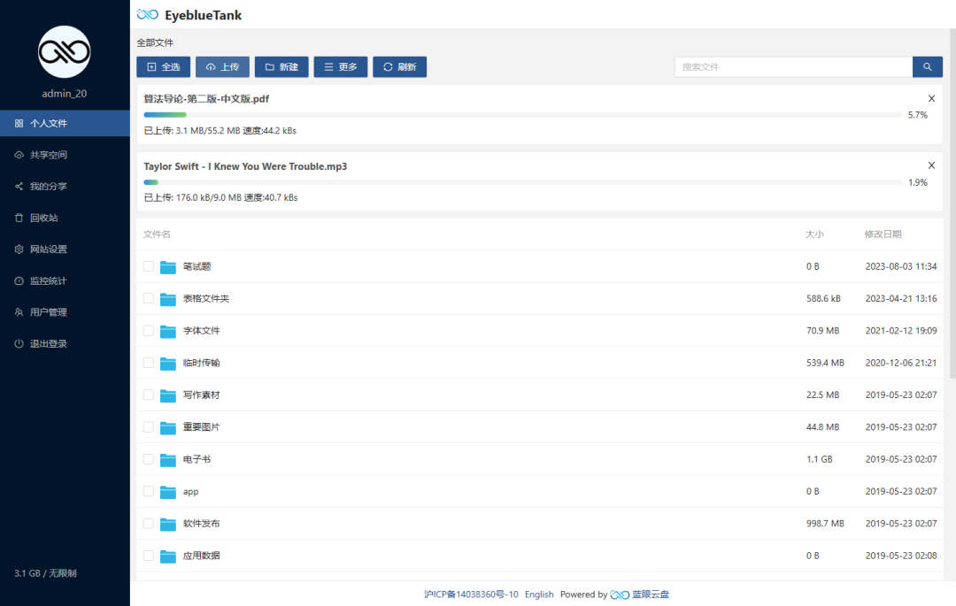This screenshot has width=956, height=606.
Task: Switch language with English link
Action: [539, 594]
